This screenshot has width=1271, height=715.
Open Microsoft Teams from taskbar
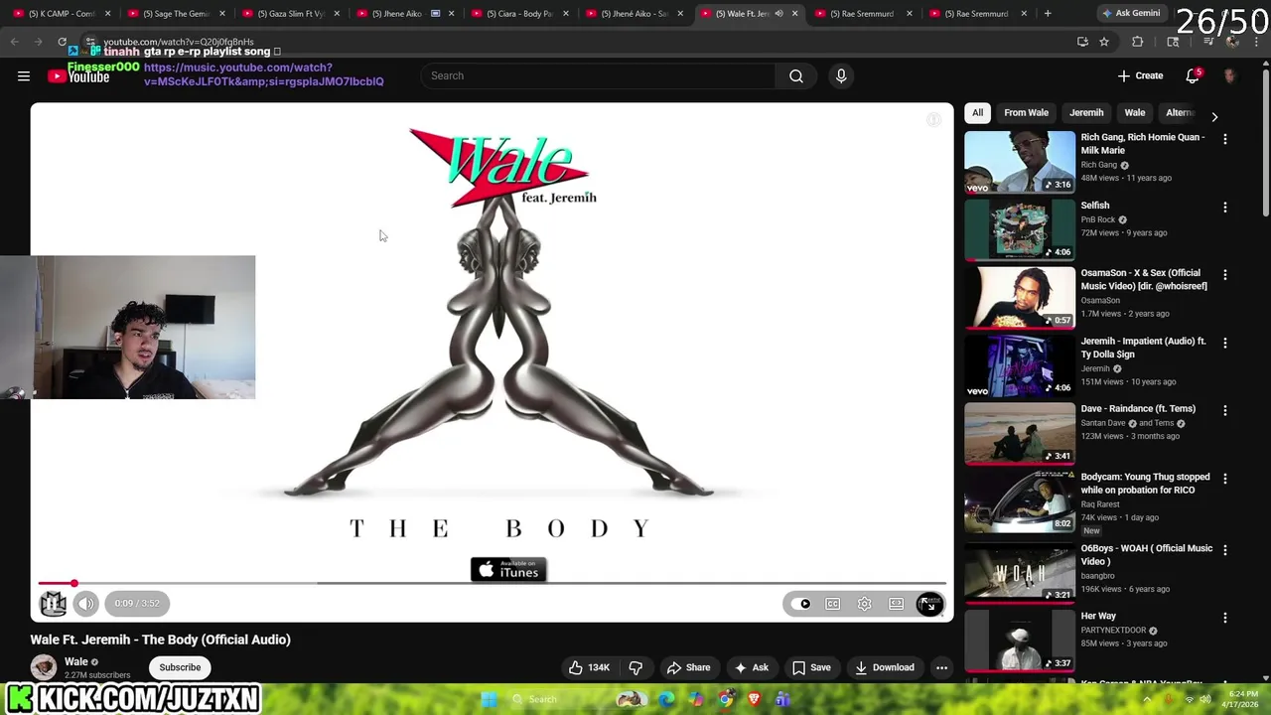point(782,699)
